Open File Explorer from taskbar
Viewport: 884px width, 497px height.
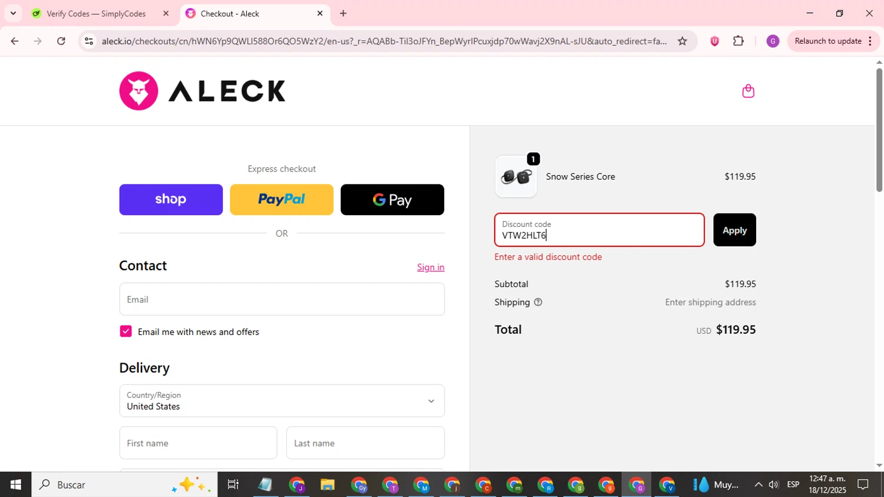pyautogui.click(x=327, y=485)
